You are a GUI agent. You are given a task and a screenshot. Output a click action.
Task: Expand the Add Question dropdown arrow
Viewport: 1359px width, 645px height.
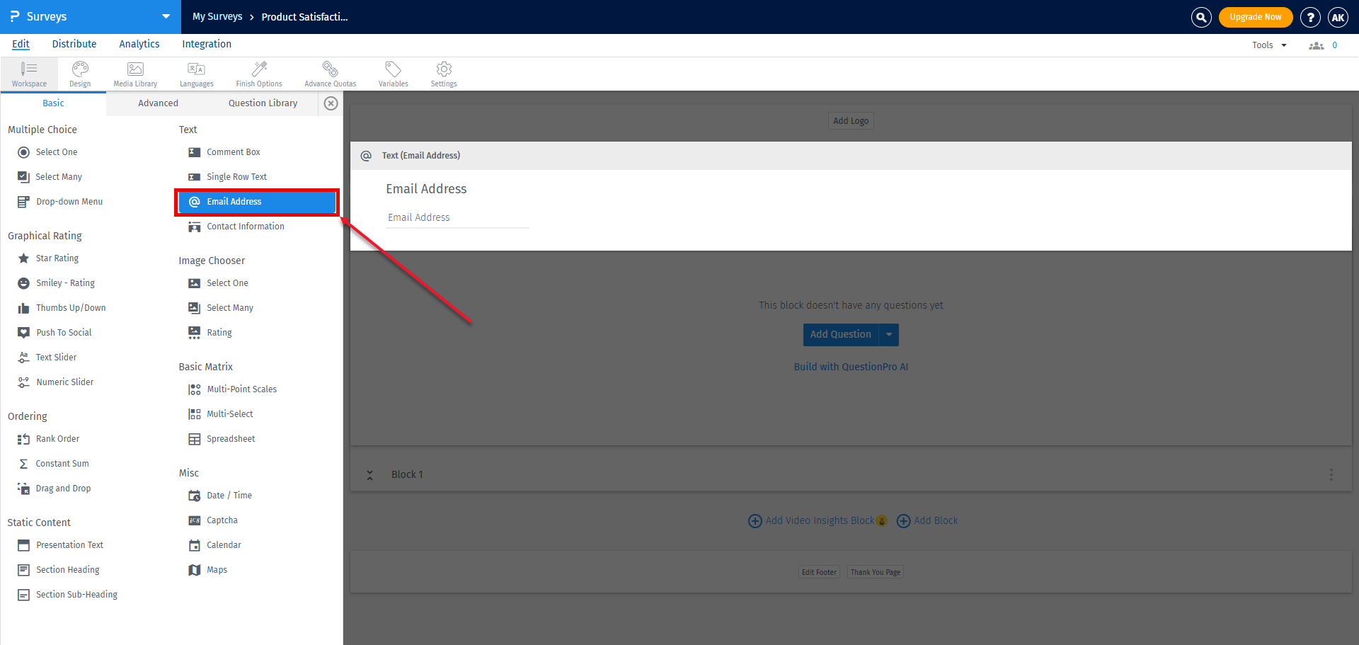coord(889,334)
